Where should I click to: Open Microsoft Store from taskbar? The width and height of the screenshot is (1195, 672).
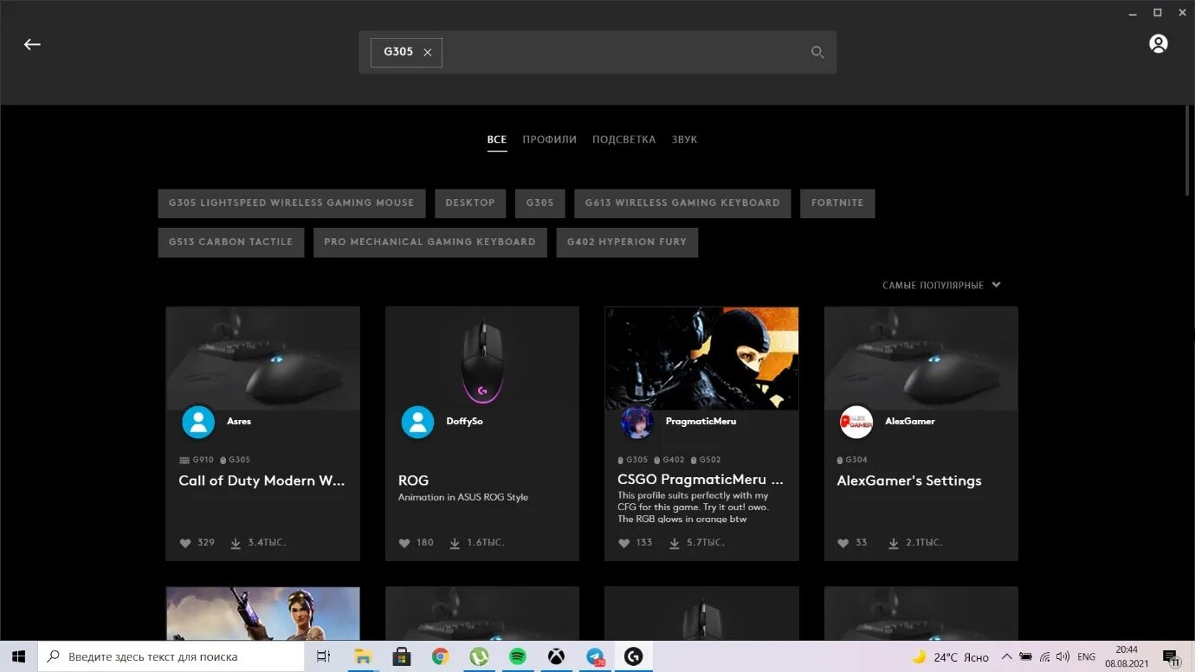tap(401, 656)
